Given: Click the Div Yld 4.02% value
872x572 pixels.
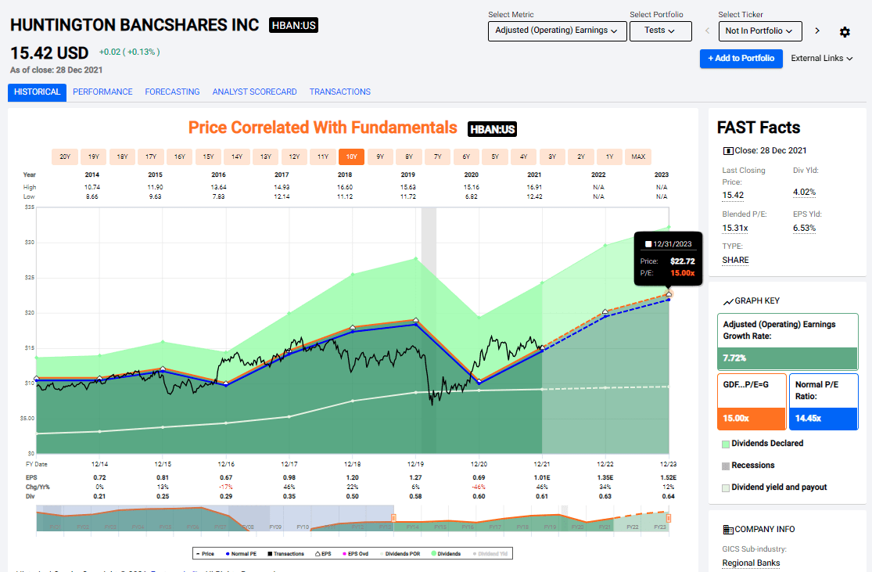Looking at the screenshot, I should point(804,192).
